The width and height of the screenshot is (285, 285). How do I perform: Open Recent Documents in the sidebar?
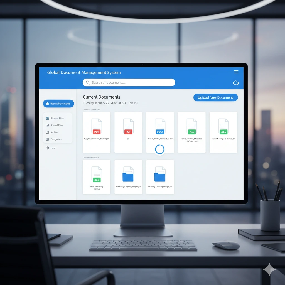tap(58, 104)
